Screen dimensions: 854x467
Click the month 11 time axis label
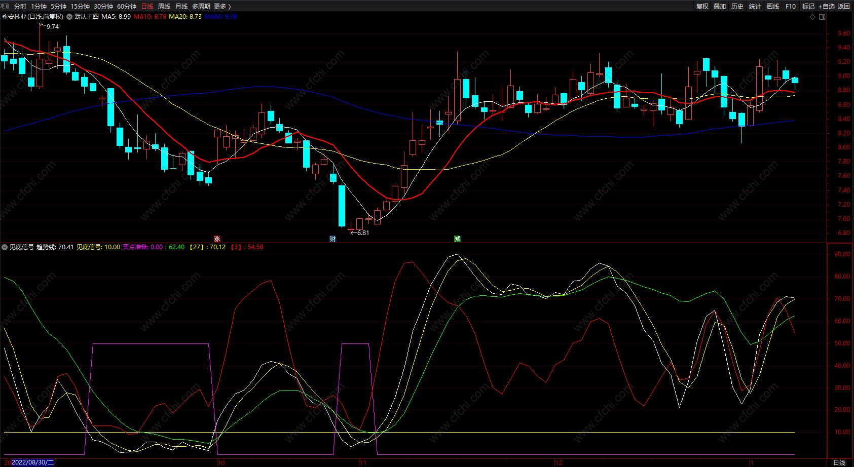tap(363, 463)
